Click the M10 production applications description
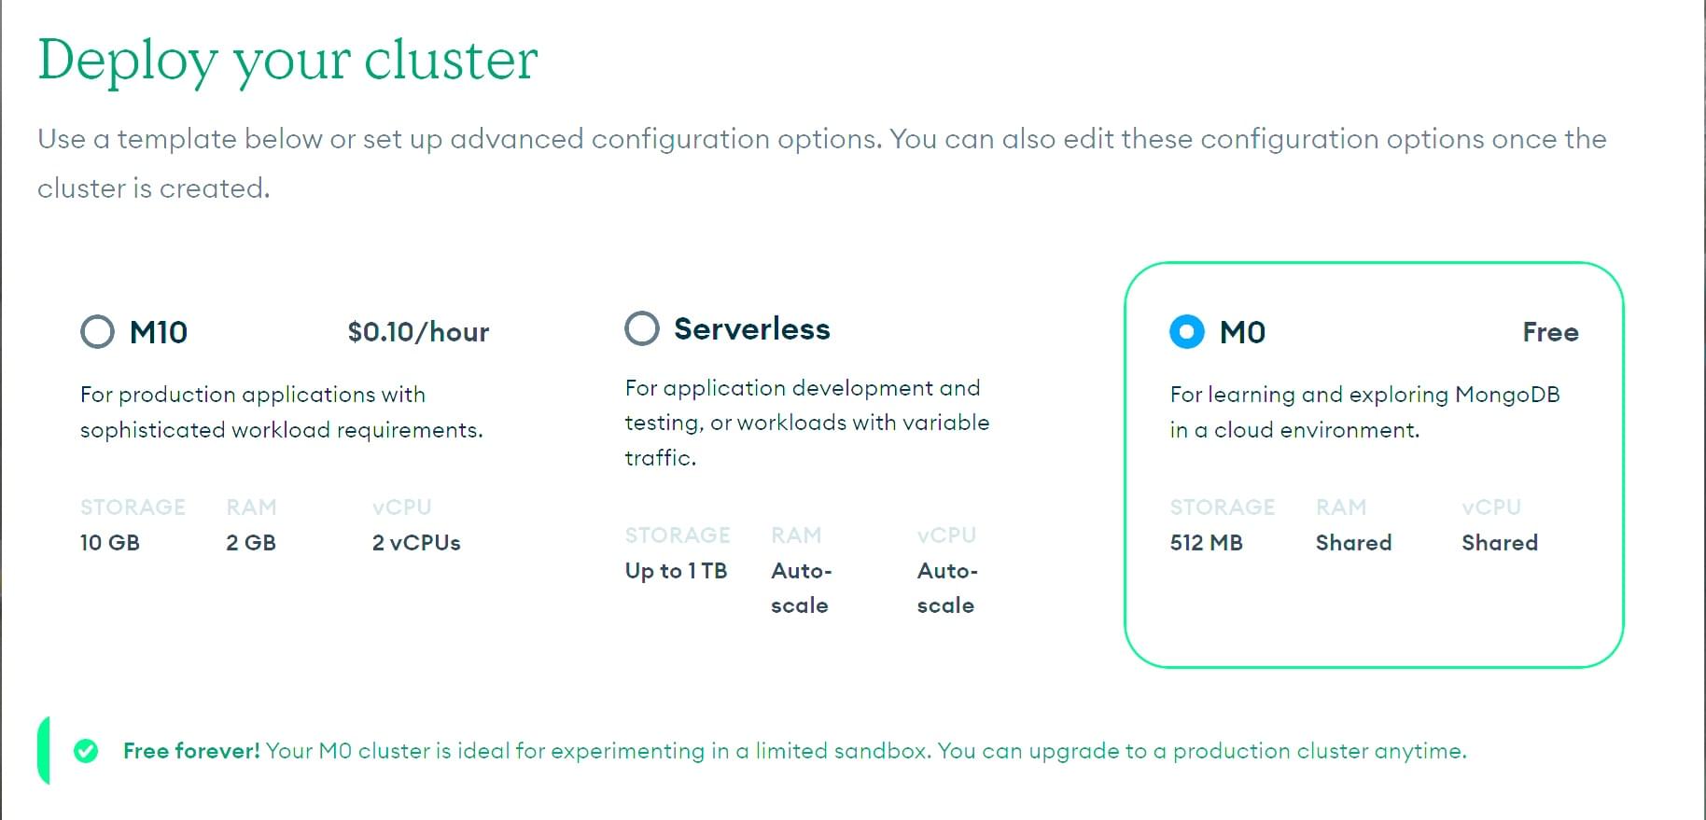 (281, 412)
